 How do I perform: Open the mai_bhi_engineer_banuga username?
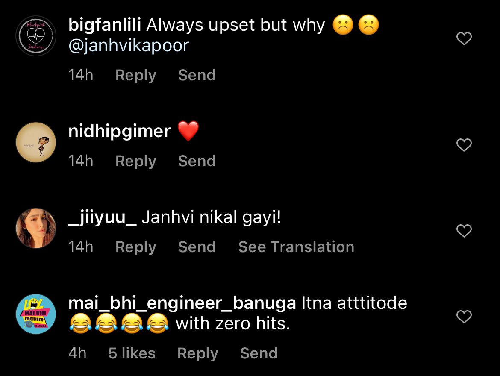182,303
